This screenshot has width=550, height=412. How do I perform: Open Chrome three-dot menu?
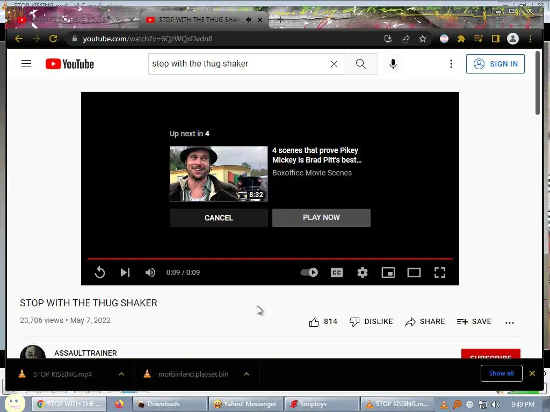[x=530, y=39]
